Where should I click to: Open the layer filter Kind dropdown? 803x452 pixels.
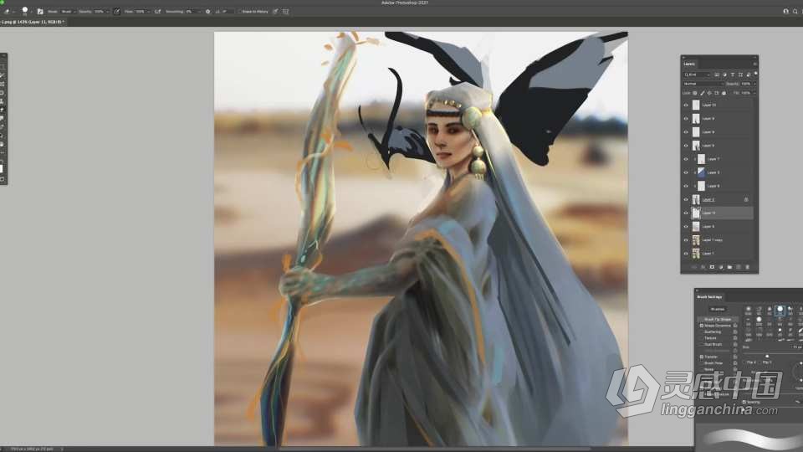point(697,74)
